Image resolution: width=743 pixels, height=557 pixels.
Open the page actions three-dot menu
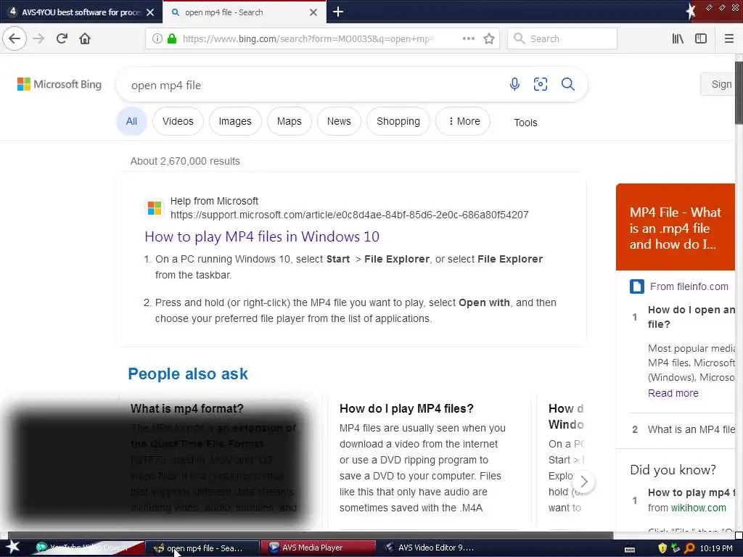[x=468, y=39]
